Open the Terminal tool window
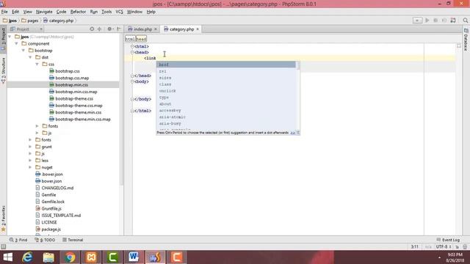This screenshot has width=470, height=264. point(73,240)
